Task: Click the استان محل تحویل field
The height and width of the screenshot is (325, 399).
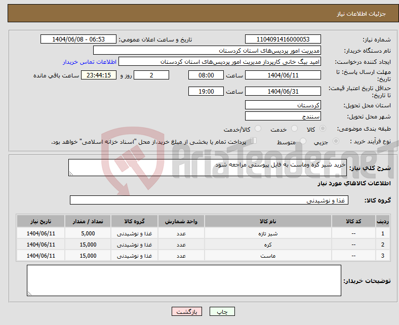Action: (283, 105)
